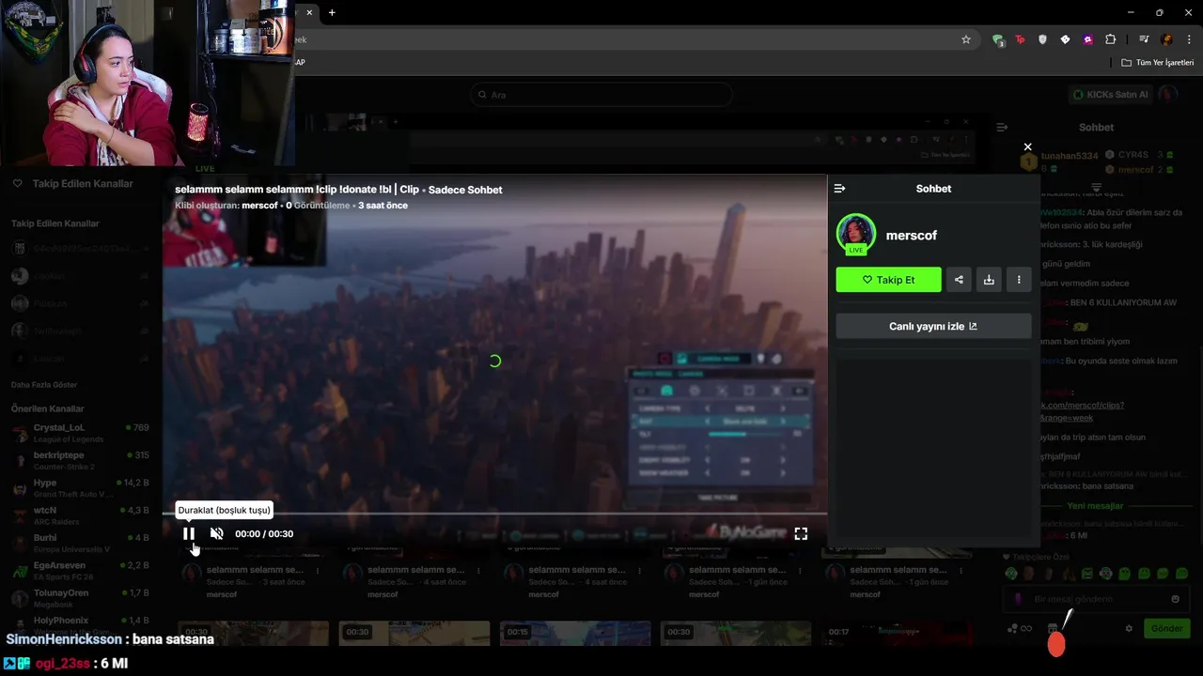
Task: Seek on the clip progress bar
Action: point(495,514)
